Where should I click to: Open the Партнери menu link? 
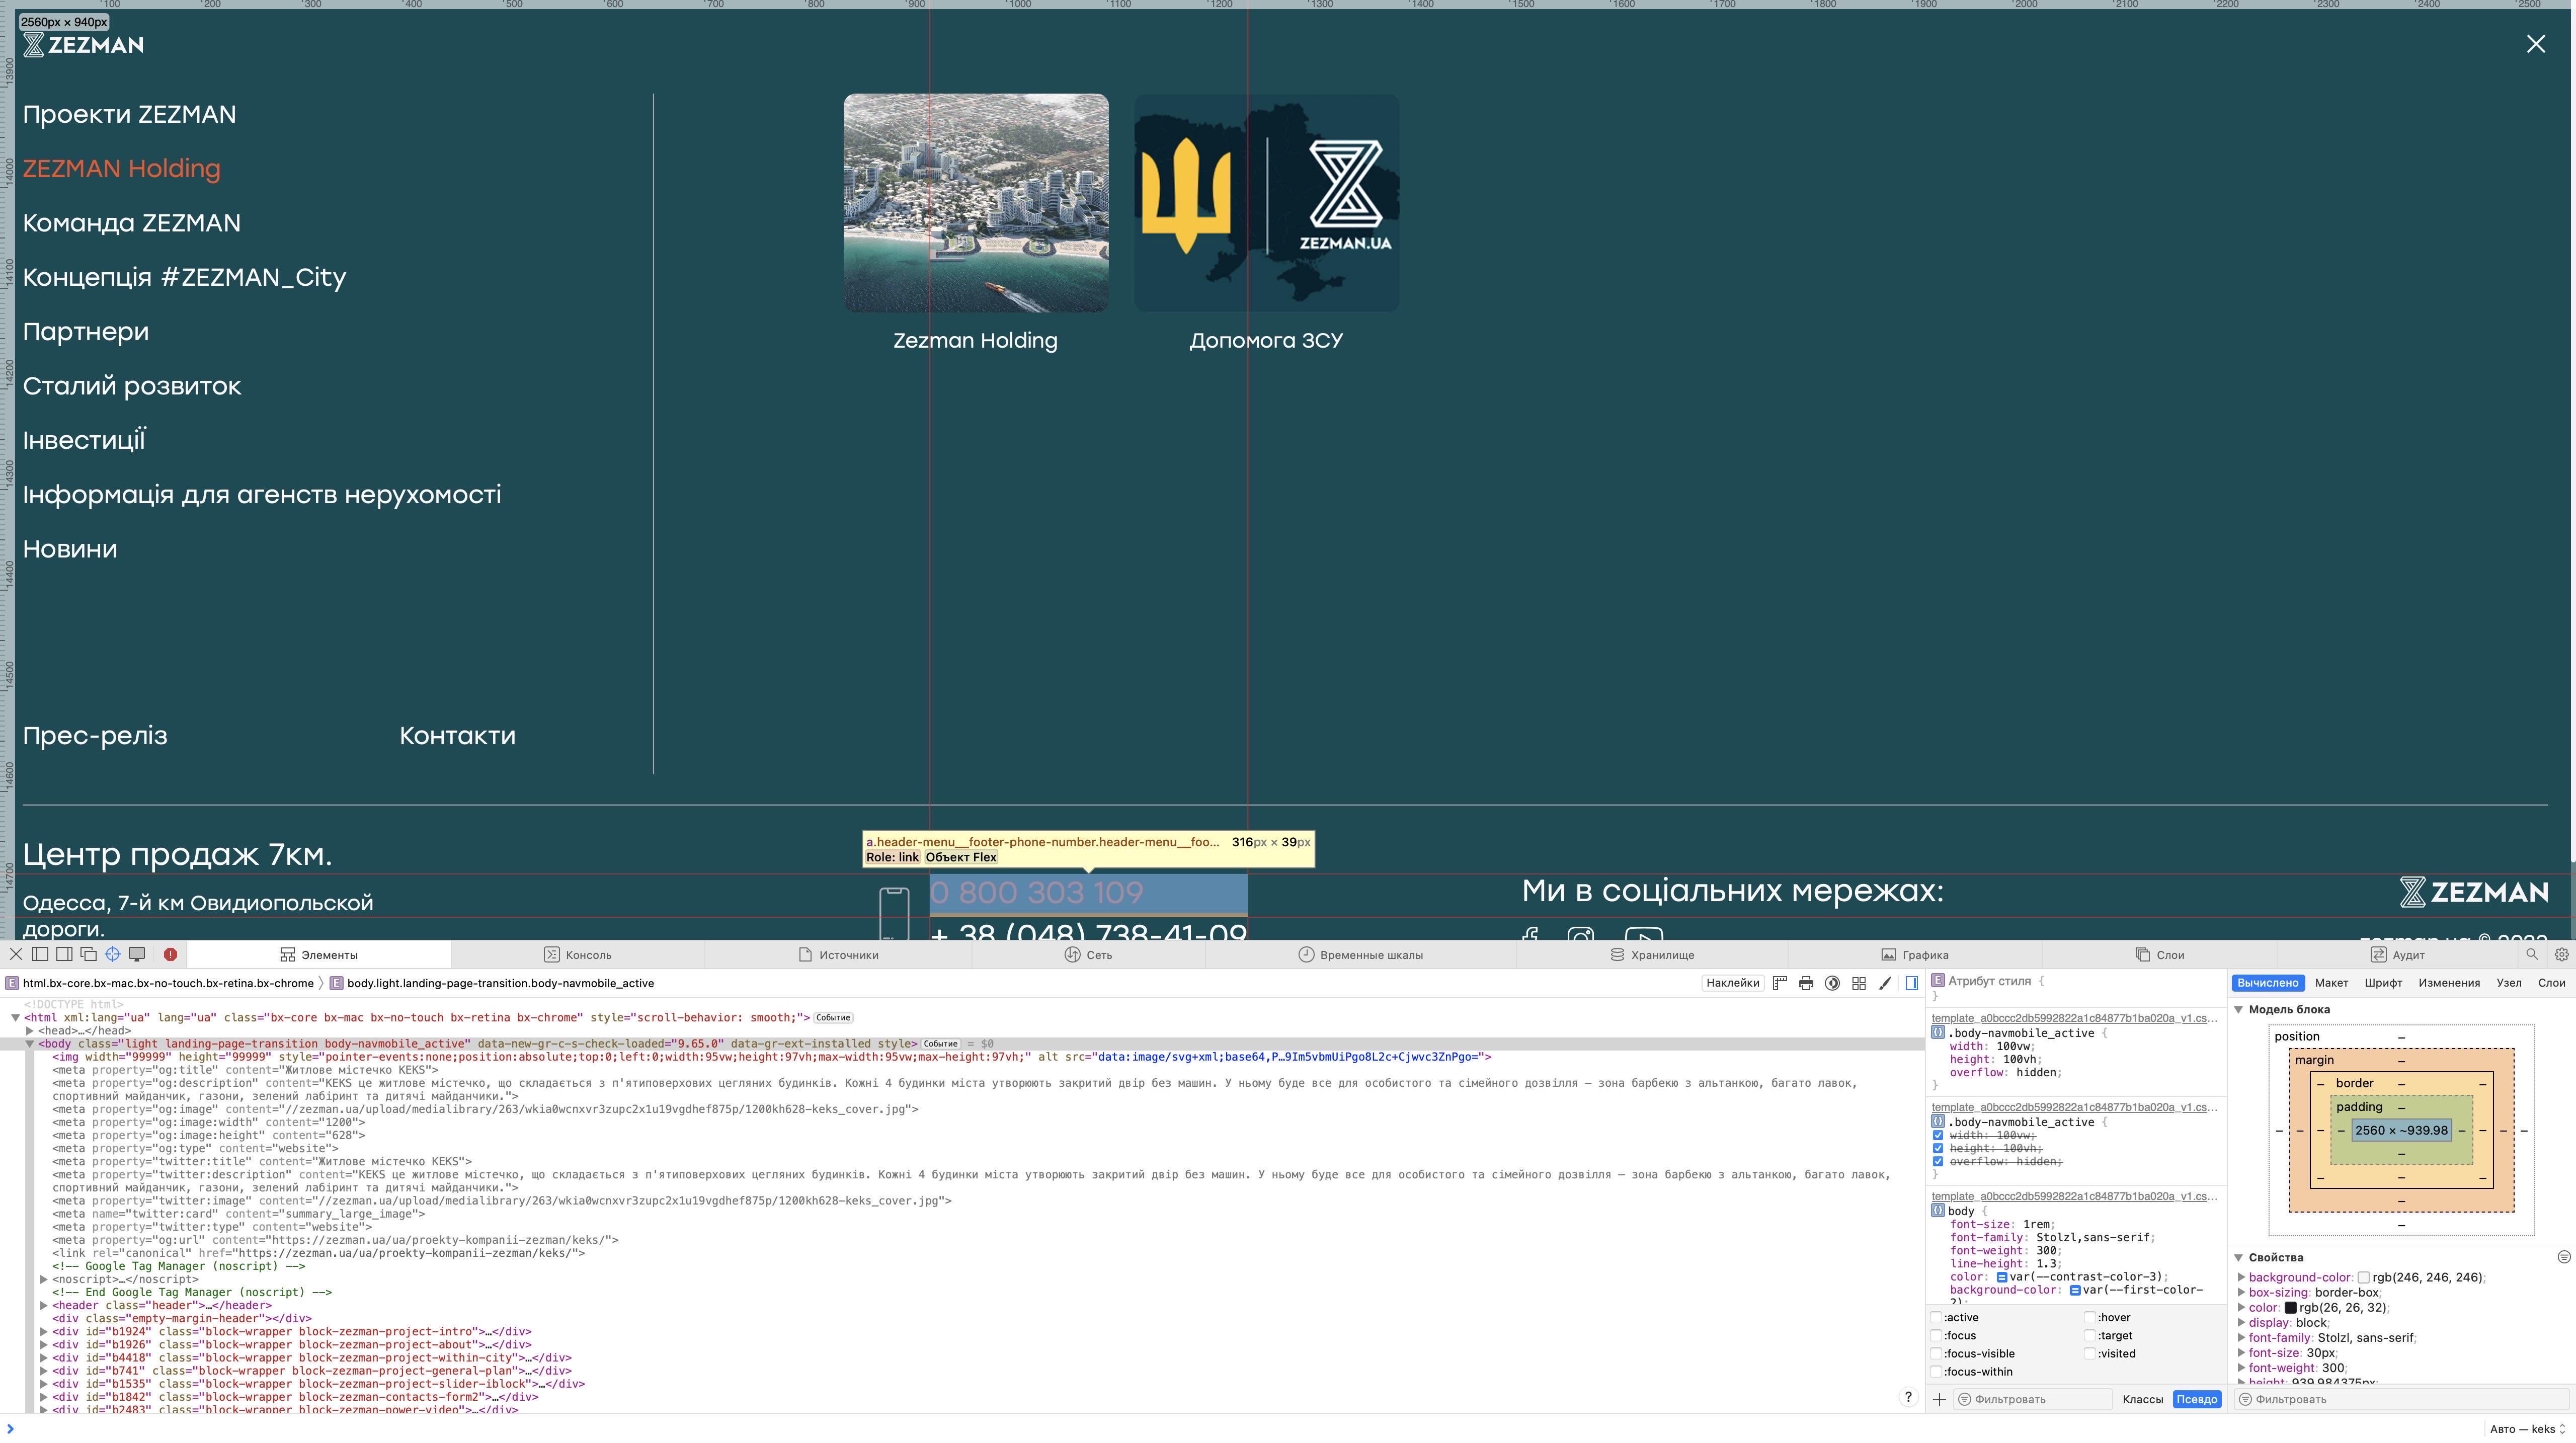pos(86,332)
